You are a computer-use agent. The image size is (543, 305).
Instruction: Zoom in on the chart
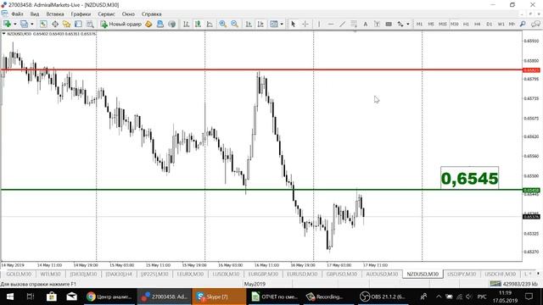click(222, 24)
